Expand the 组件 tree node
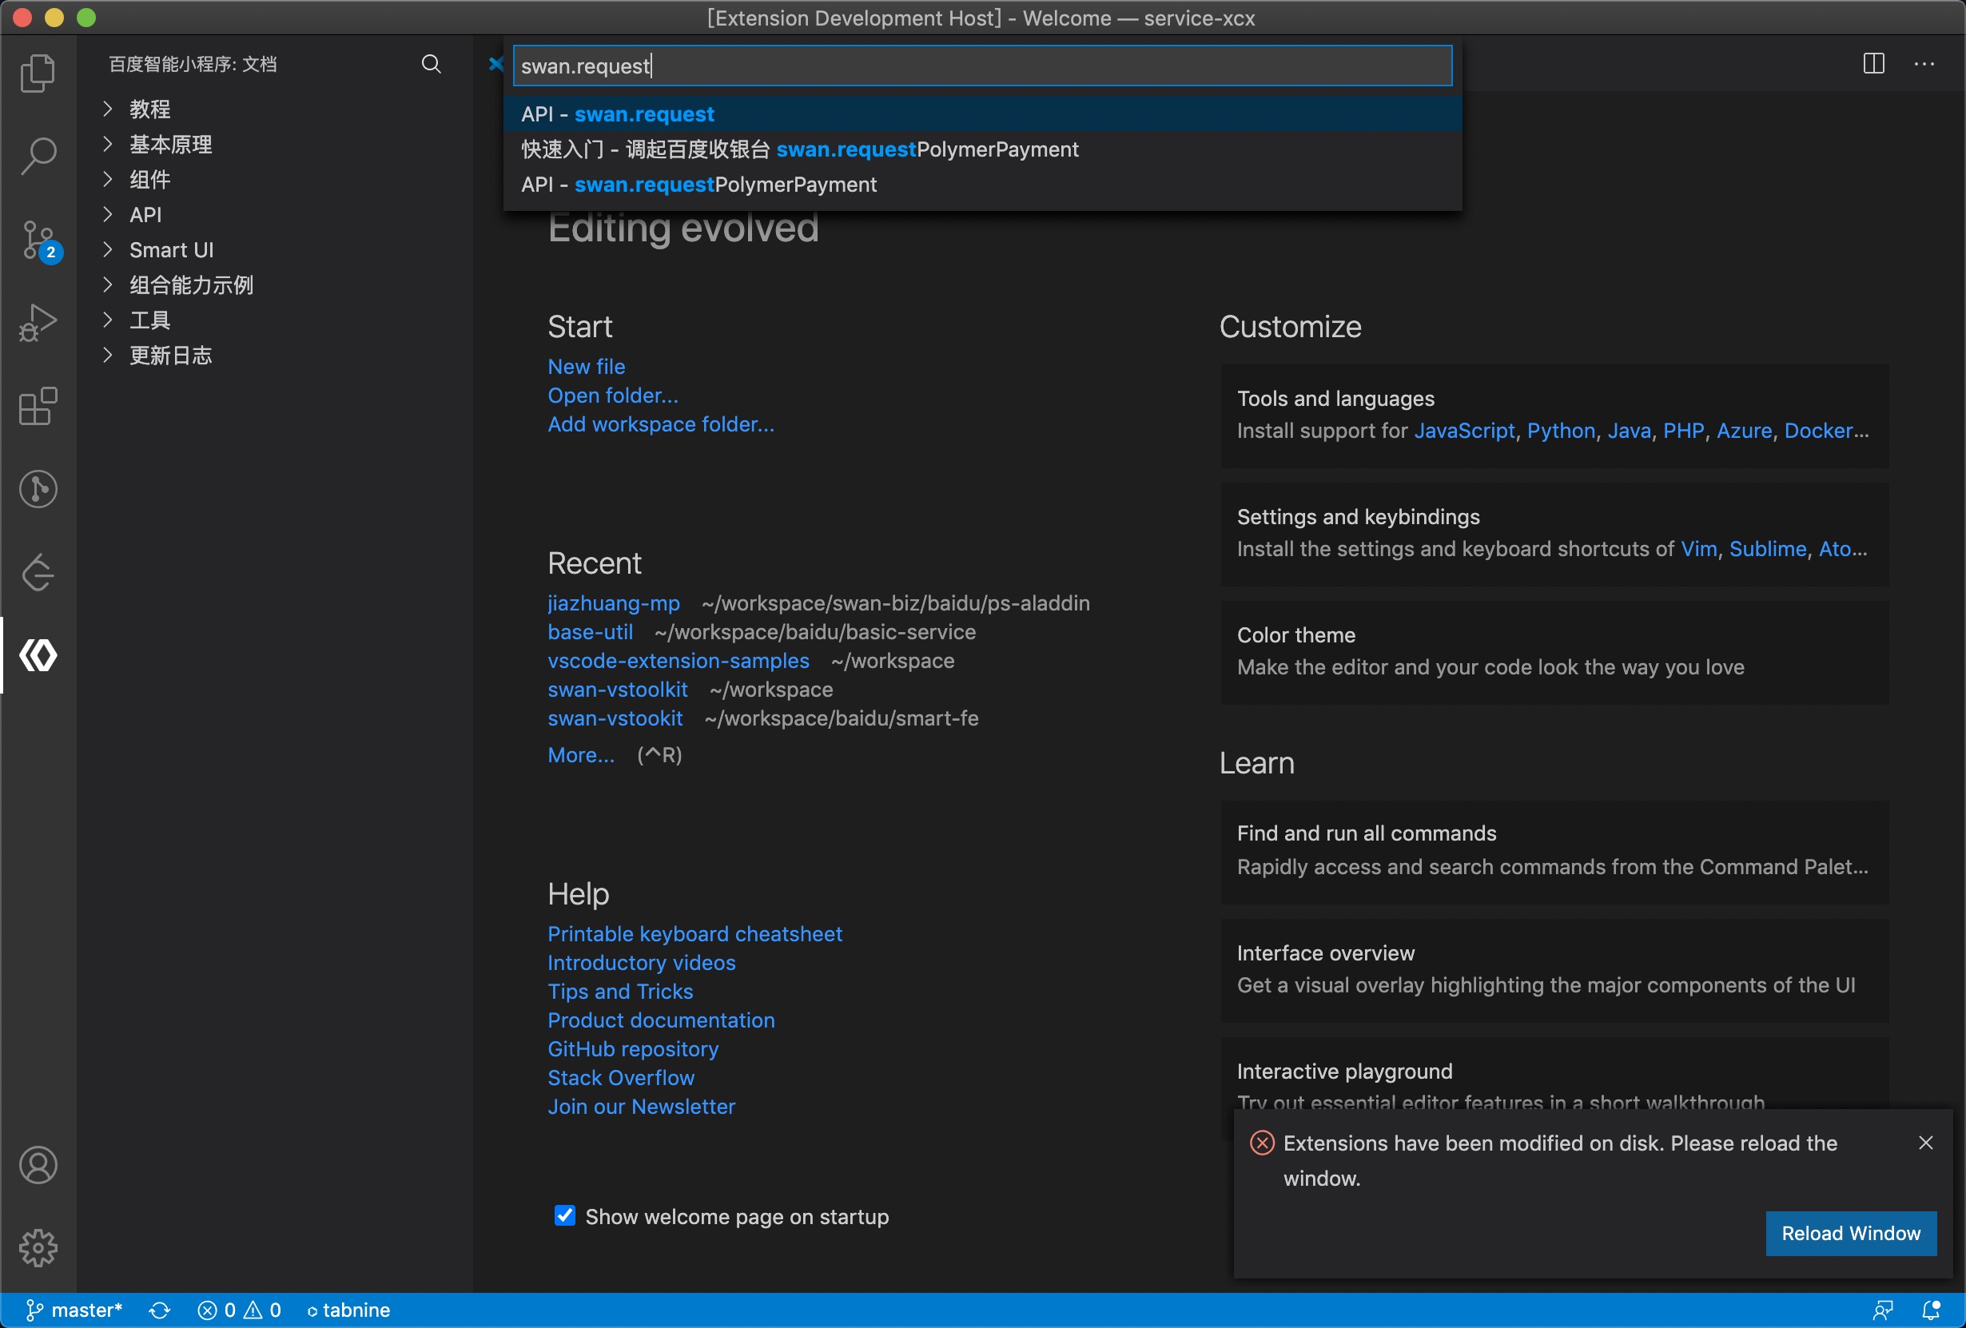Screen dimensions: 1966x1328 [274, 179]
